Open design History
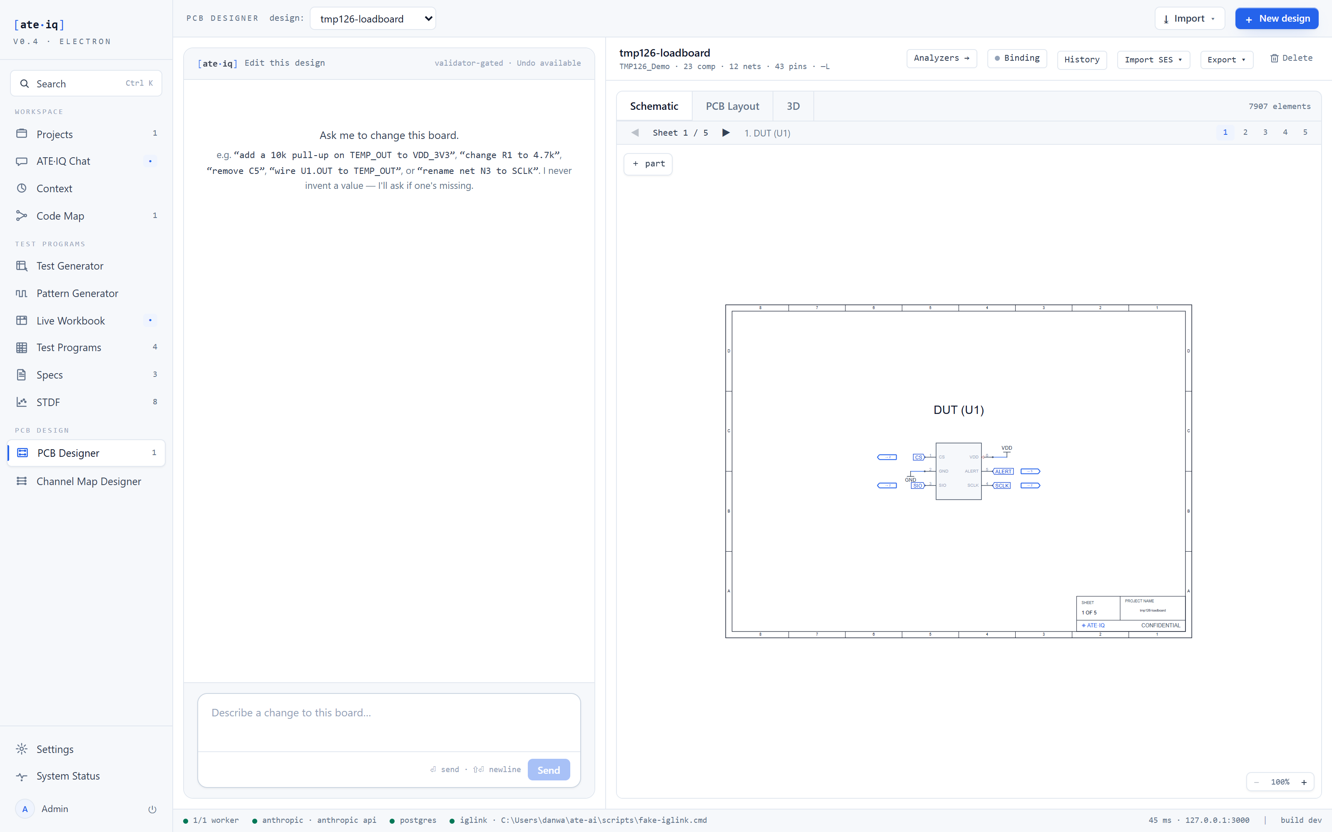The image size is (1332, 832). point(1081,59)
